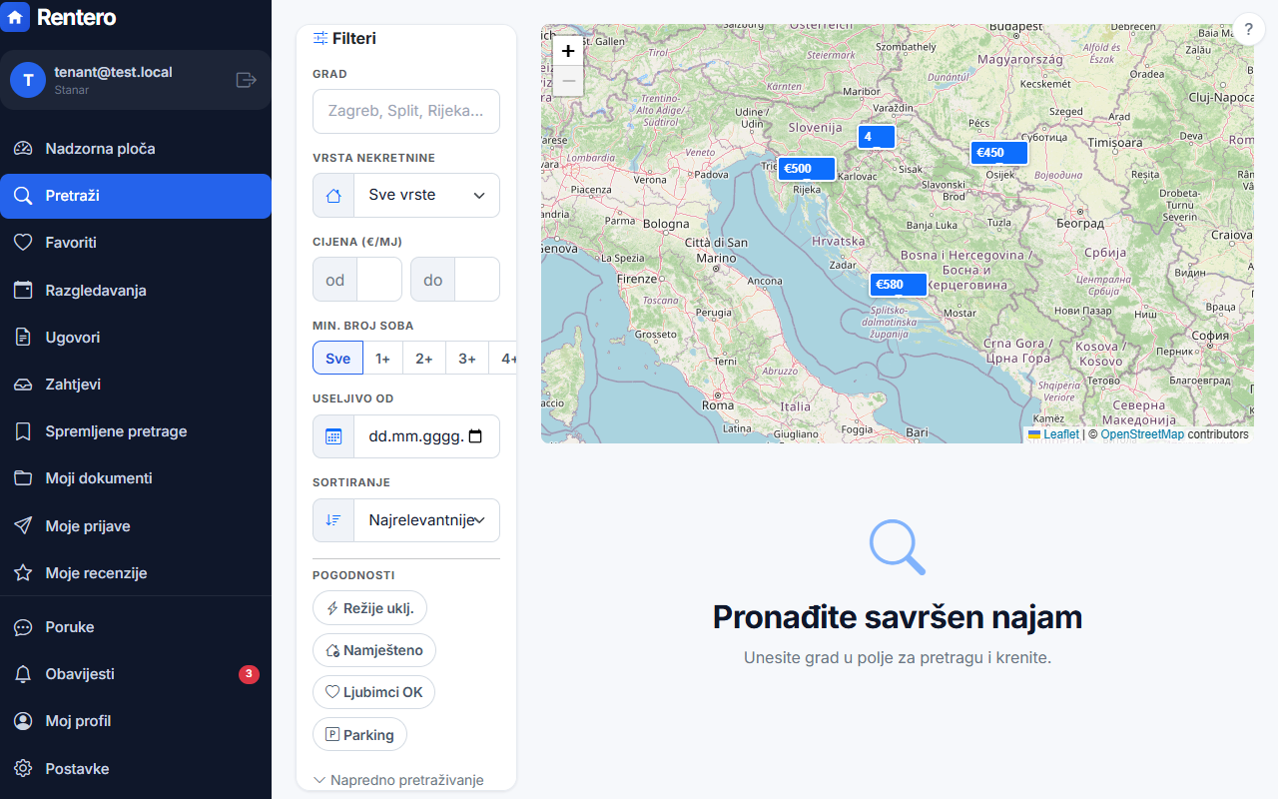The image size is (1278, 799).
Task: Open Nadzorna ploča dashboard
Action: pos(136,149)
